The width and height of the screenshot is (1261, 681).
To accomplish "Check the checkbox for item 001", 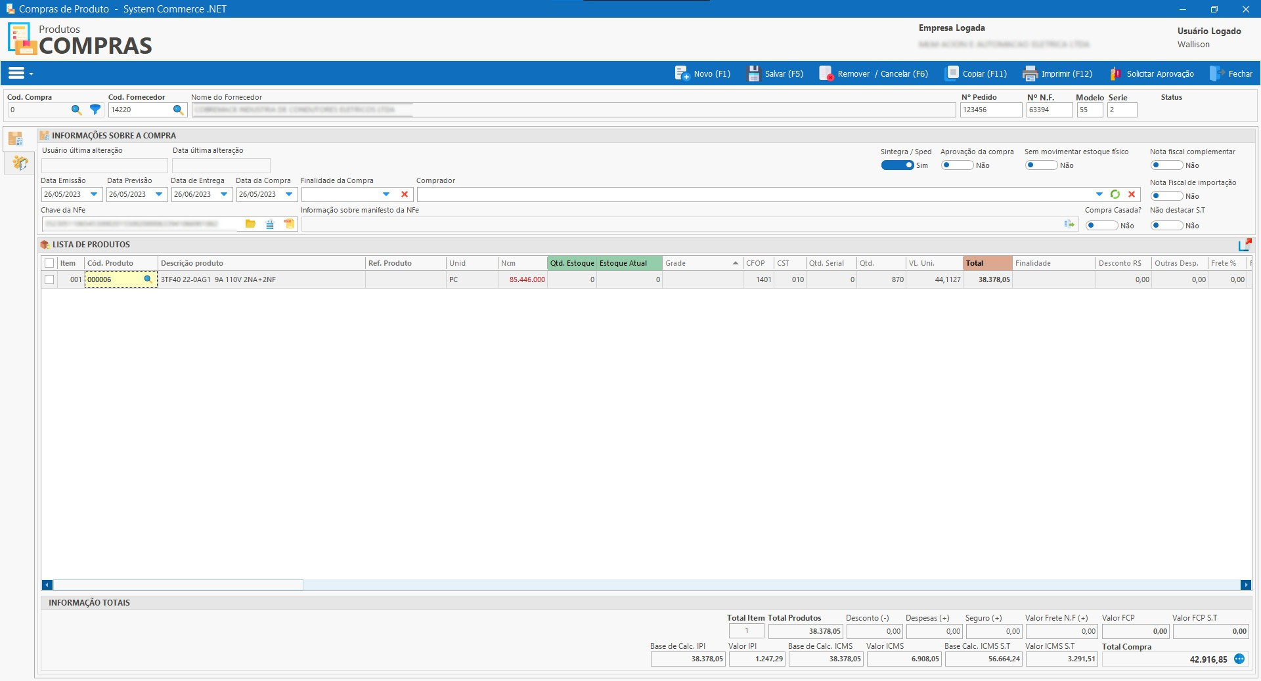I will point(49,279).
